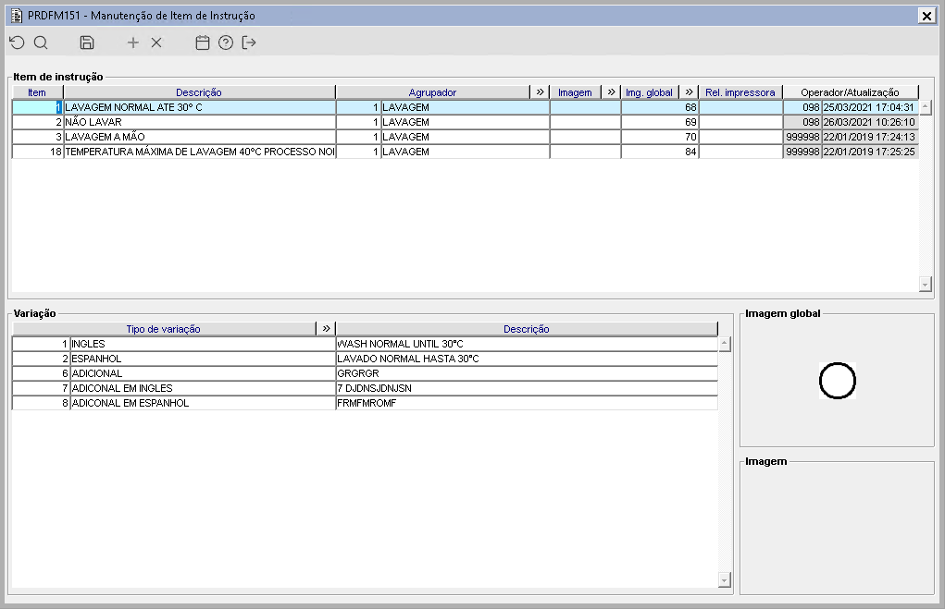Click the FRMFMROMF description cell
The image size is (945, 609).
pos(527,403)
